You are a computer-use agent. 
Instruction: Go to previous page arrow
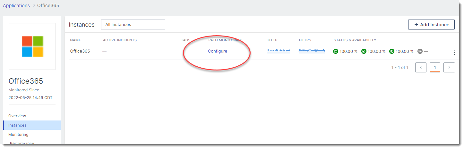(421, 67)
